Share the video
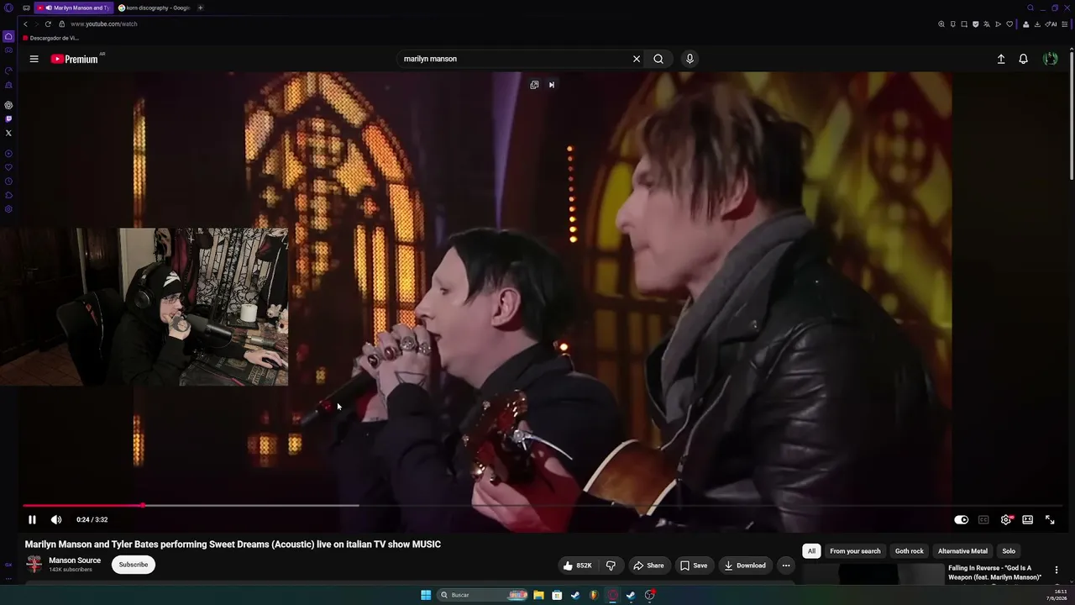Image resolution: width=1075 pixels, height=605 pixels. (648, 566)
